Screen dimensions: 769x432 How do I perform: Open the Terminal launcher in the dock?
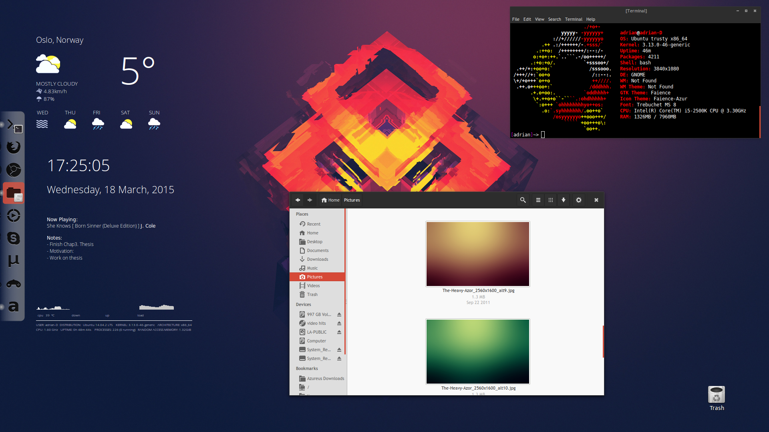pyautogui.click(x=14, y=126)
